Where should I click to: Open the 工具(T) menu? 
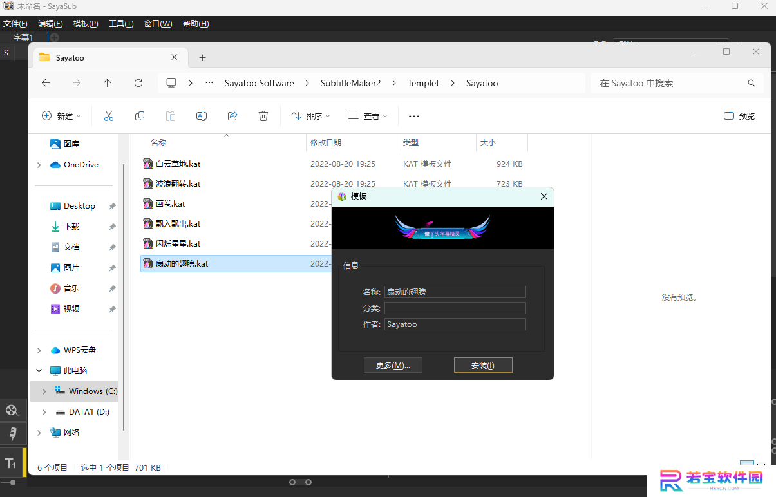tap(121, 24)
